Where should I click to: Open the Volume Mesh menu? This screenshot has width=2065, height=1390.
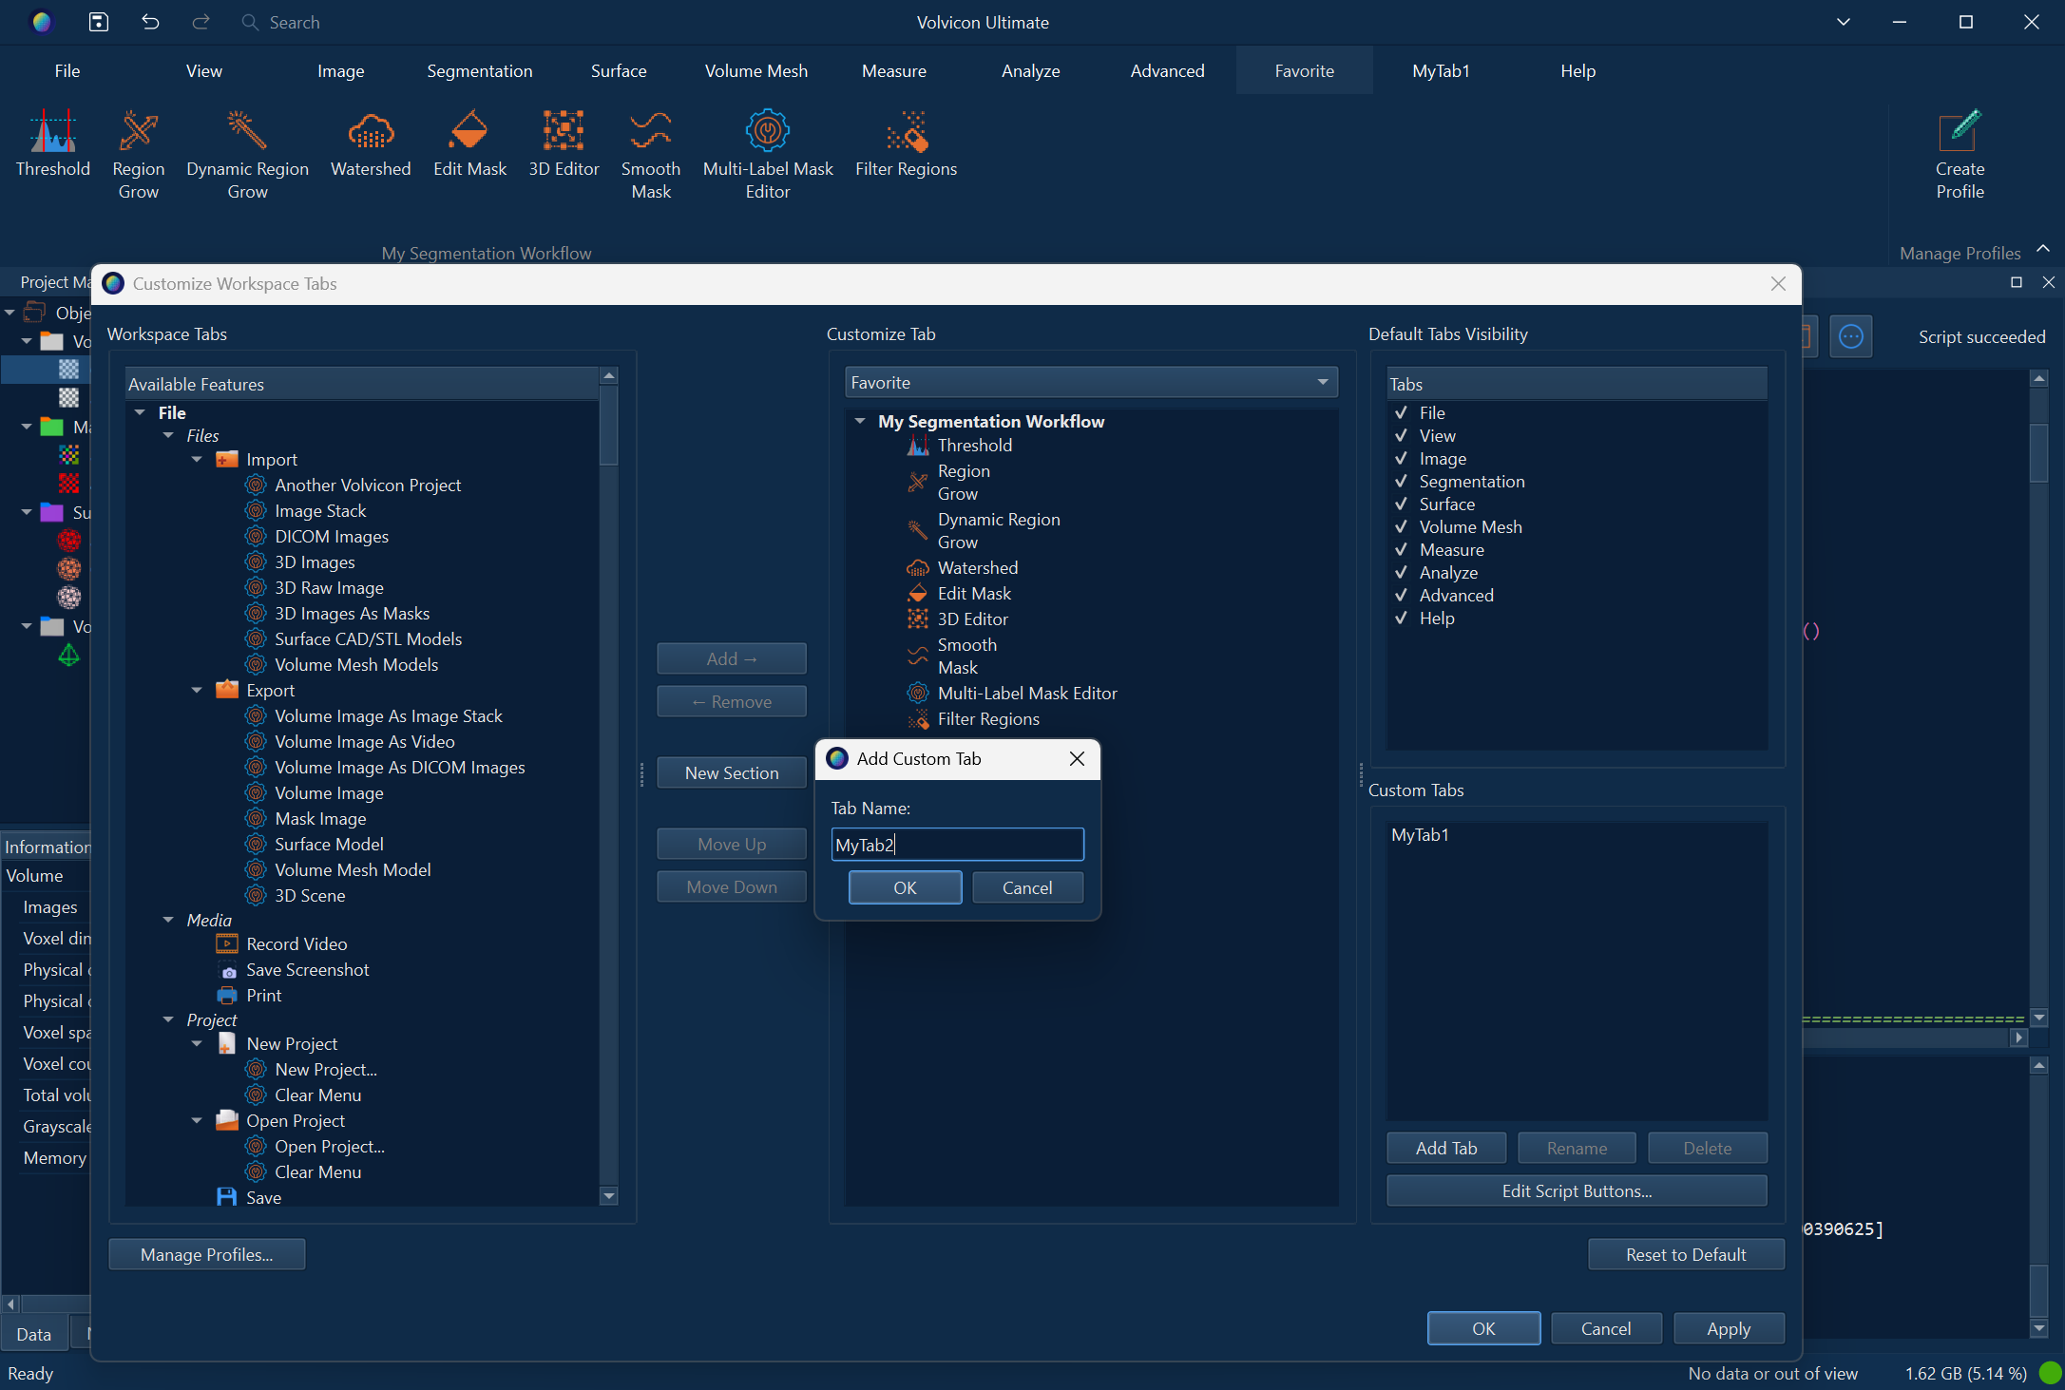coord(755,70)
